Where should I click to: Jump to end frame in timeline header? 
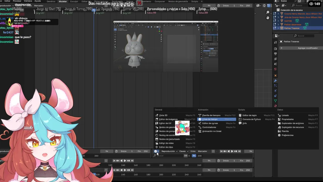[239, 151]
